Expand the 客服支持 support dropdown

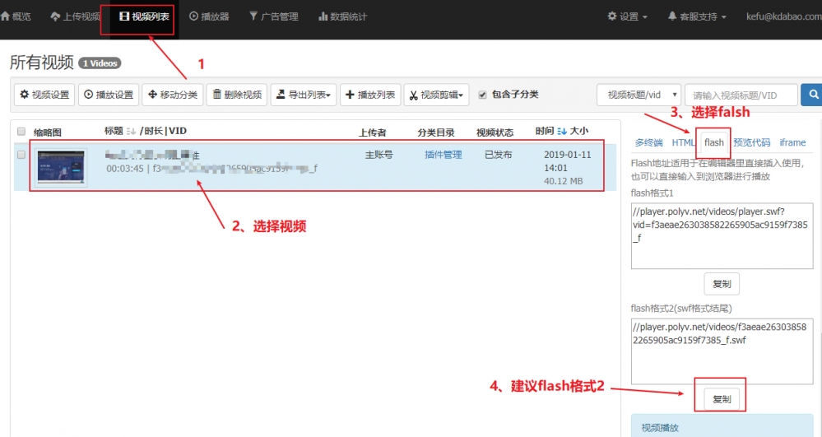(697, 16)
